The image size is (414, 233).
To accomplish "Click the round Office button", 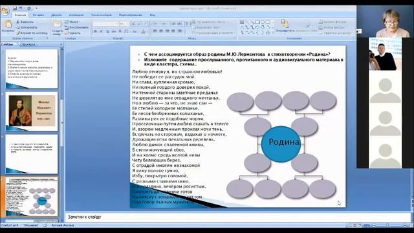I will pyautogui.click(x=5, y=10).
